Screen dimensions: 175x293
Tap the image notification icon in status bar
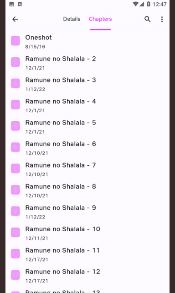(x=11, y=4)
